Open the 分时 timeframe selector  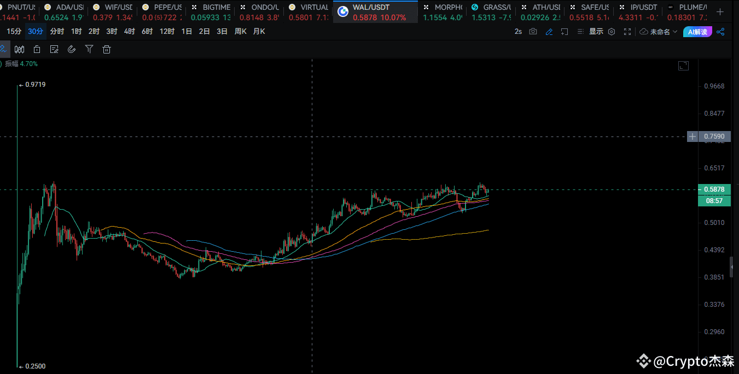click(x=57, y=31)
